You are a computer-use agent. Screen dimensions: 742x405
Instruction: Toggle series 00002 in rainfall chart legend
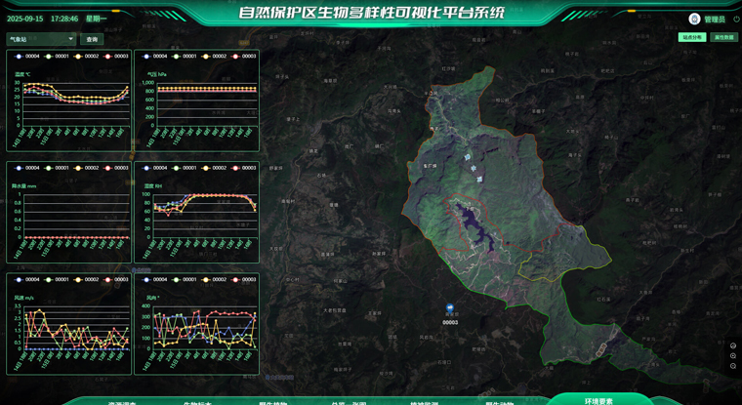click(x=86, y=168)
